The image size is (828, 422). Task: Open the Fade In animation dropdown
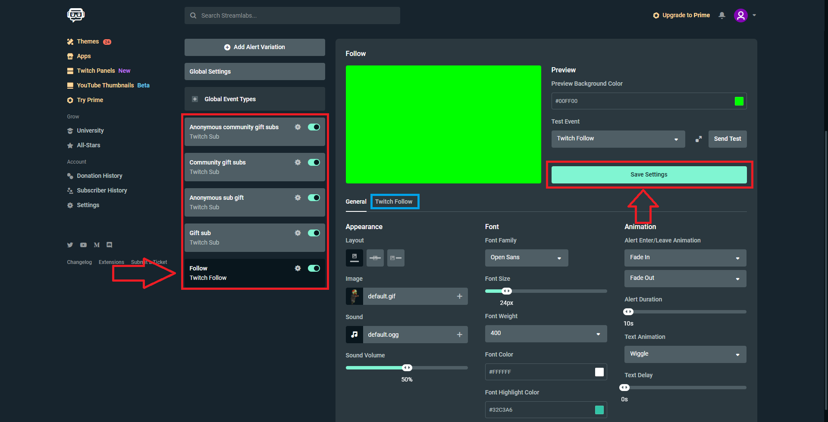[685, 258]
